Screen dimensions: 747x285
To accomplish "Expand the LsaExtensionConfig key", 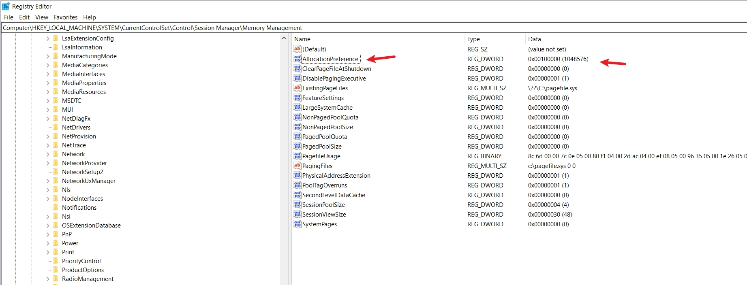I will coord(48,38).
